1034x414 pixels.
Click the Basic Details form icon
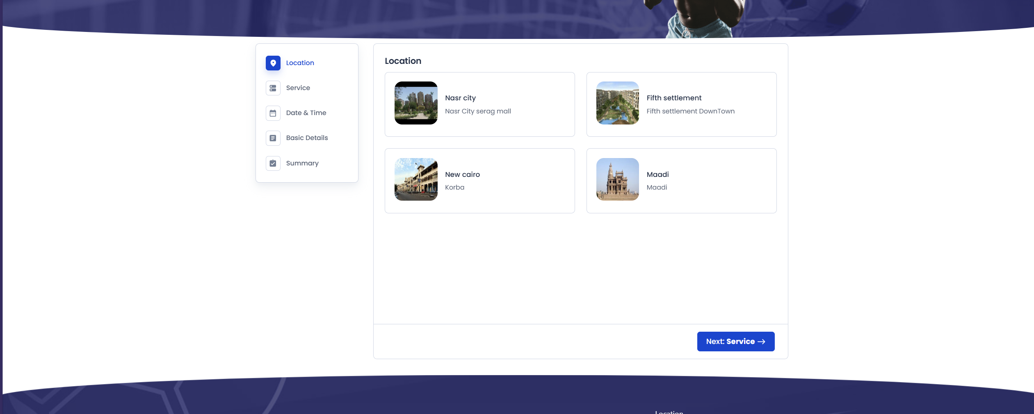pos(273,138)
